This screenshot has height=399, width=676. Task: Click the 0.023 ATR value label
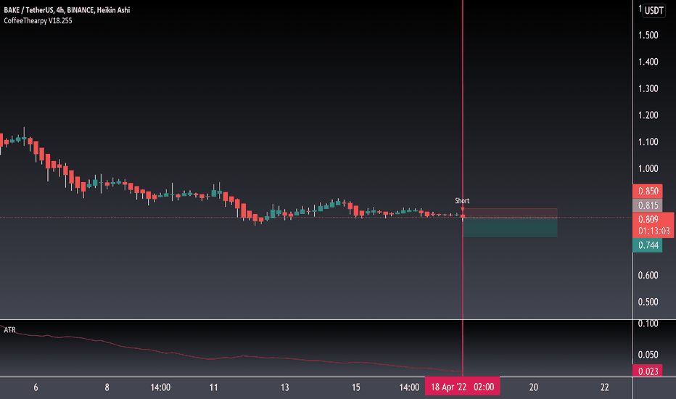(648, 371)
